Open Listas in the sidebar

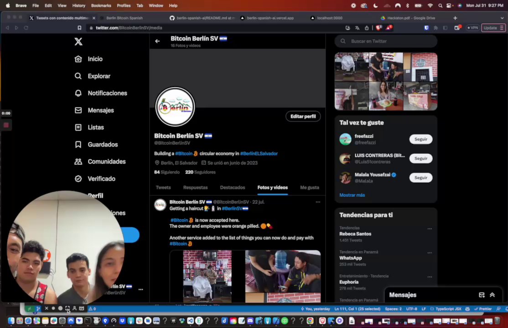89,128
